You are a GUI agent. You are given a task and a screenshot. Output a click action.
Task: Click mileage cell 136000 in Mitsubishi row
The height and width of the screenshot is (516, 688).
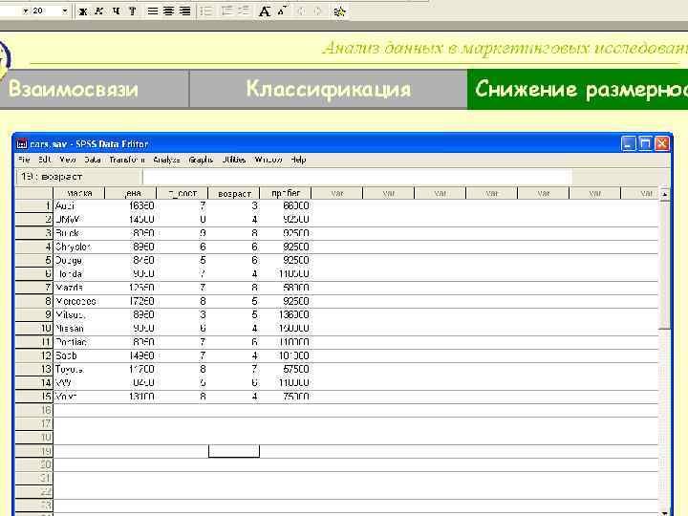click(x=285, y=315)
